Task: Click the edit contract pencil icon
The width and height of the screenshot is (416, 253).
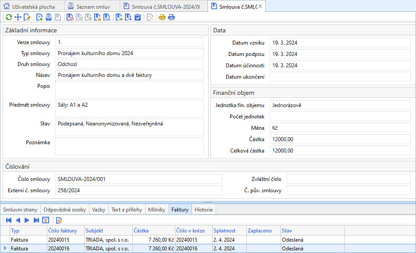Action: 27,17
